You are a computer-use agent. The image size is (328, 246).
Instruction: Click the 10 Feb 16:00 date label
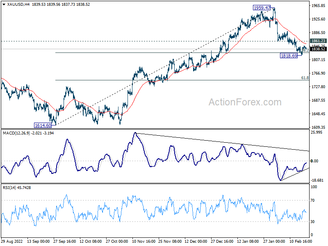(x=301, y=241)
